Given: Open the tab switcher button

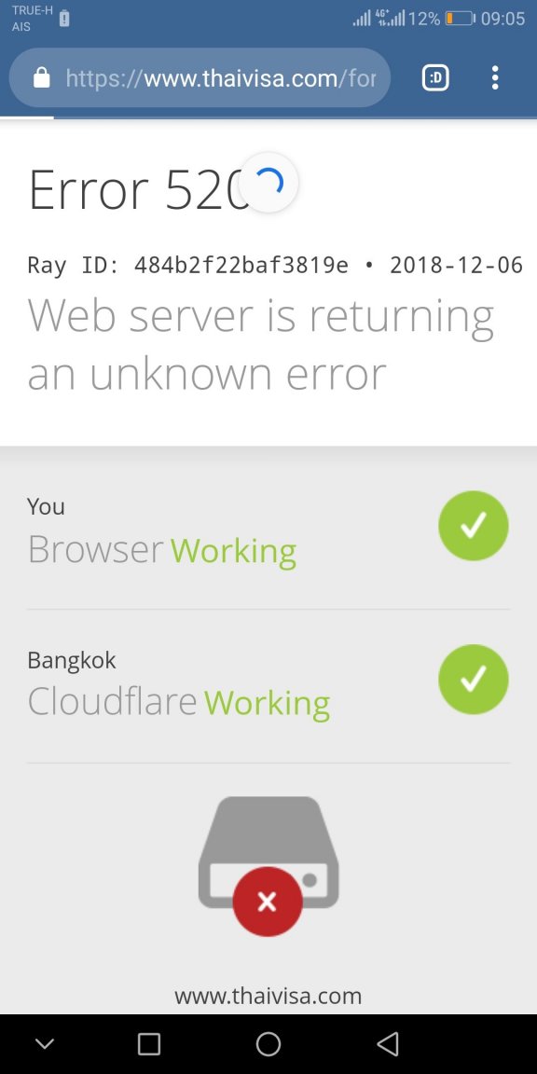Looking at the screenshot, I should click(x=435, y=78).
